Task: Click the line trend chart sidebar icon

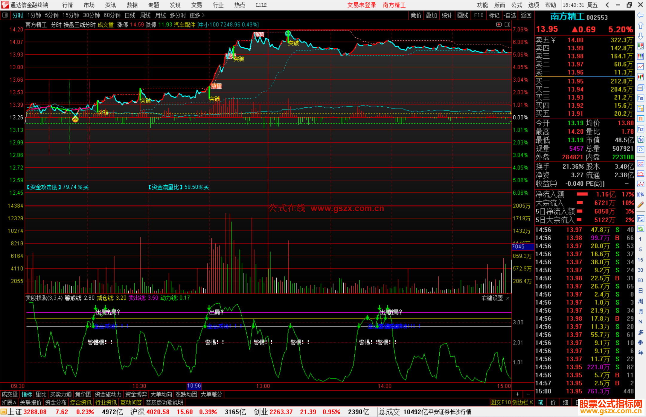Action: pos(640,67)
